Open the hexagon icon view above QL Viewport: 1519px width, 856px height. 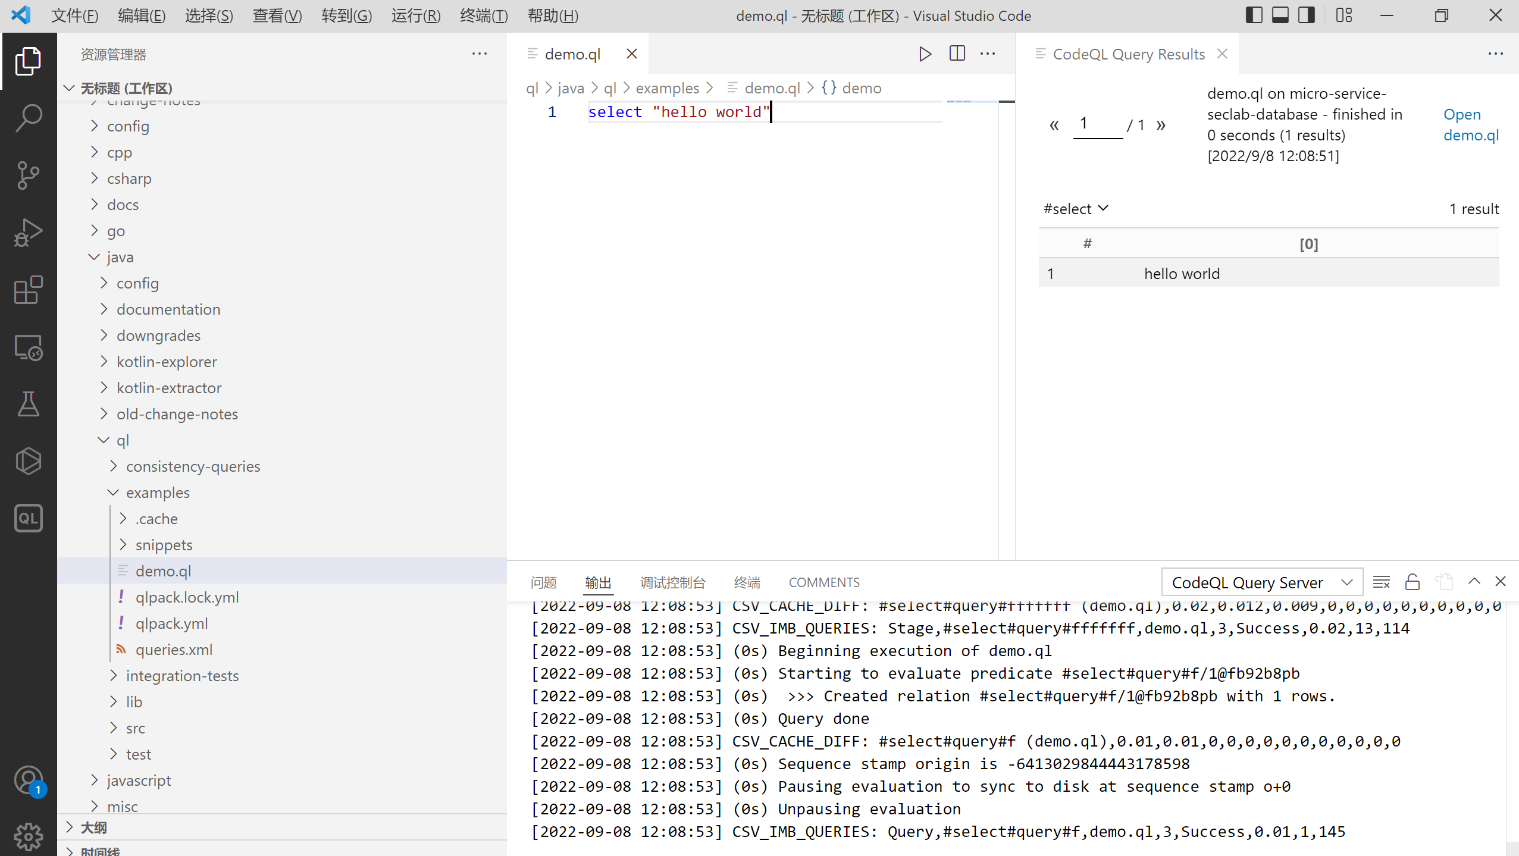(x=29, y=461)
